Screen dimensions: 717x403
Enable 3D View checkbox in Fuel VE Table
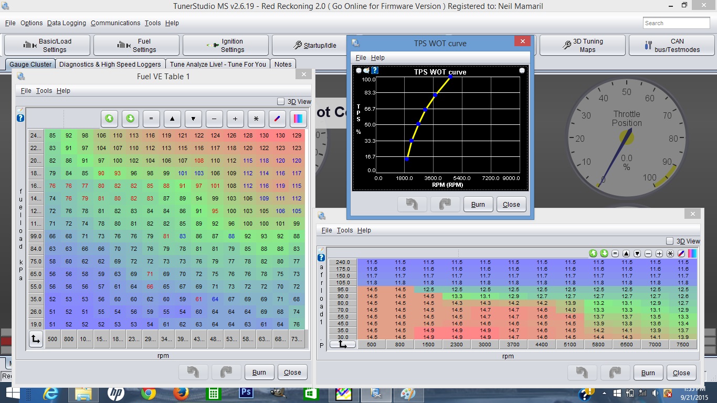point(281,102)
